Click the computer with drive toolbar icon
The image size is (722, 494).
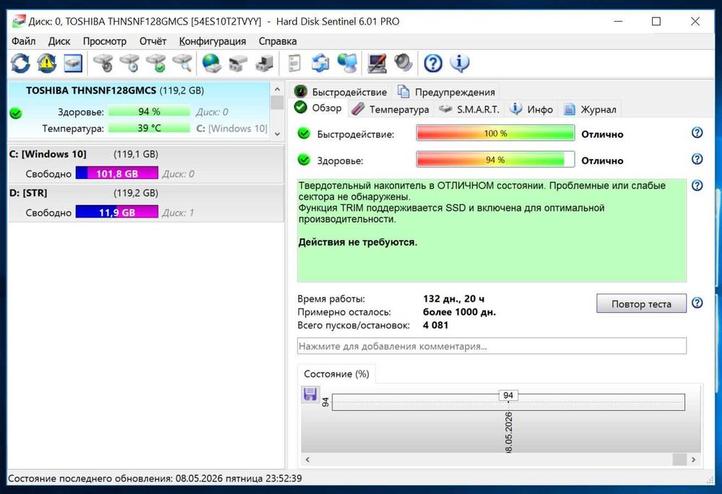[265, 63]
